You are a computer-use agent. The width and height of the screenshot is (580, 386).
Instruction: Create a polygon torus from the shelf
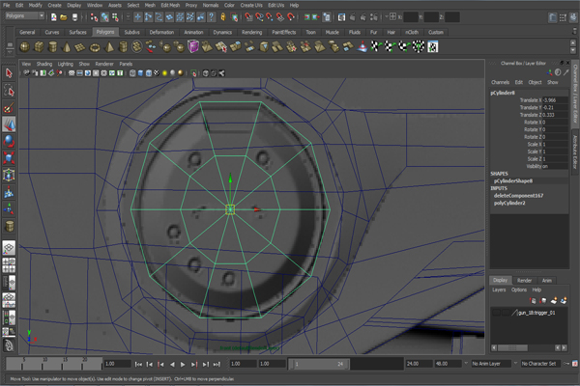(x=95, y=47)
